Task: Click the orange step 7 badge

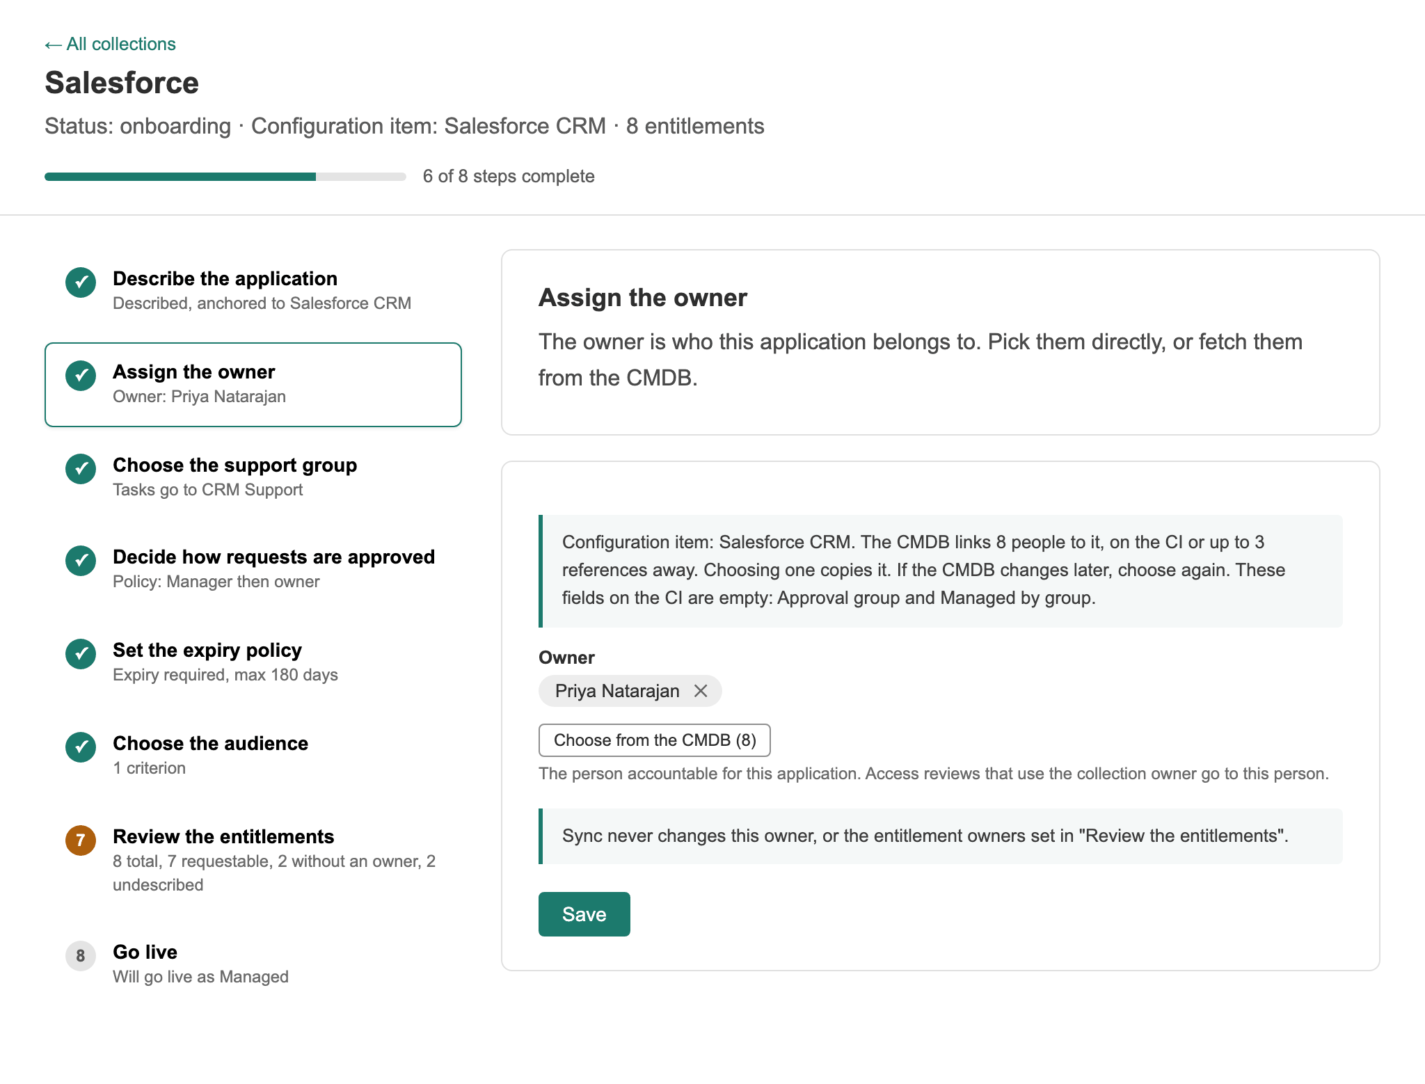Action: 81,840
